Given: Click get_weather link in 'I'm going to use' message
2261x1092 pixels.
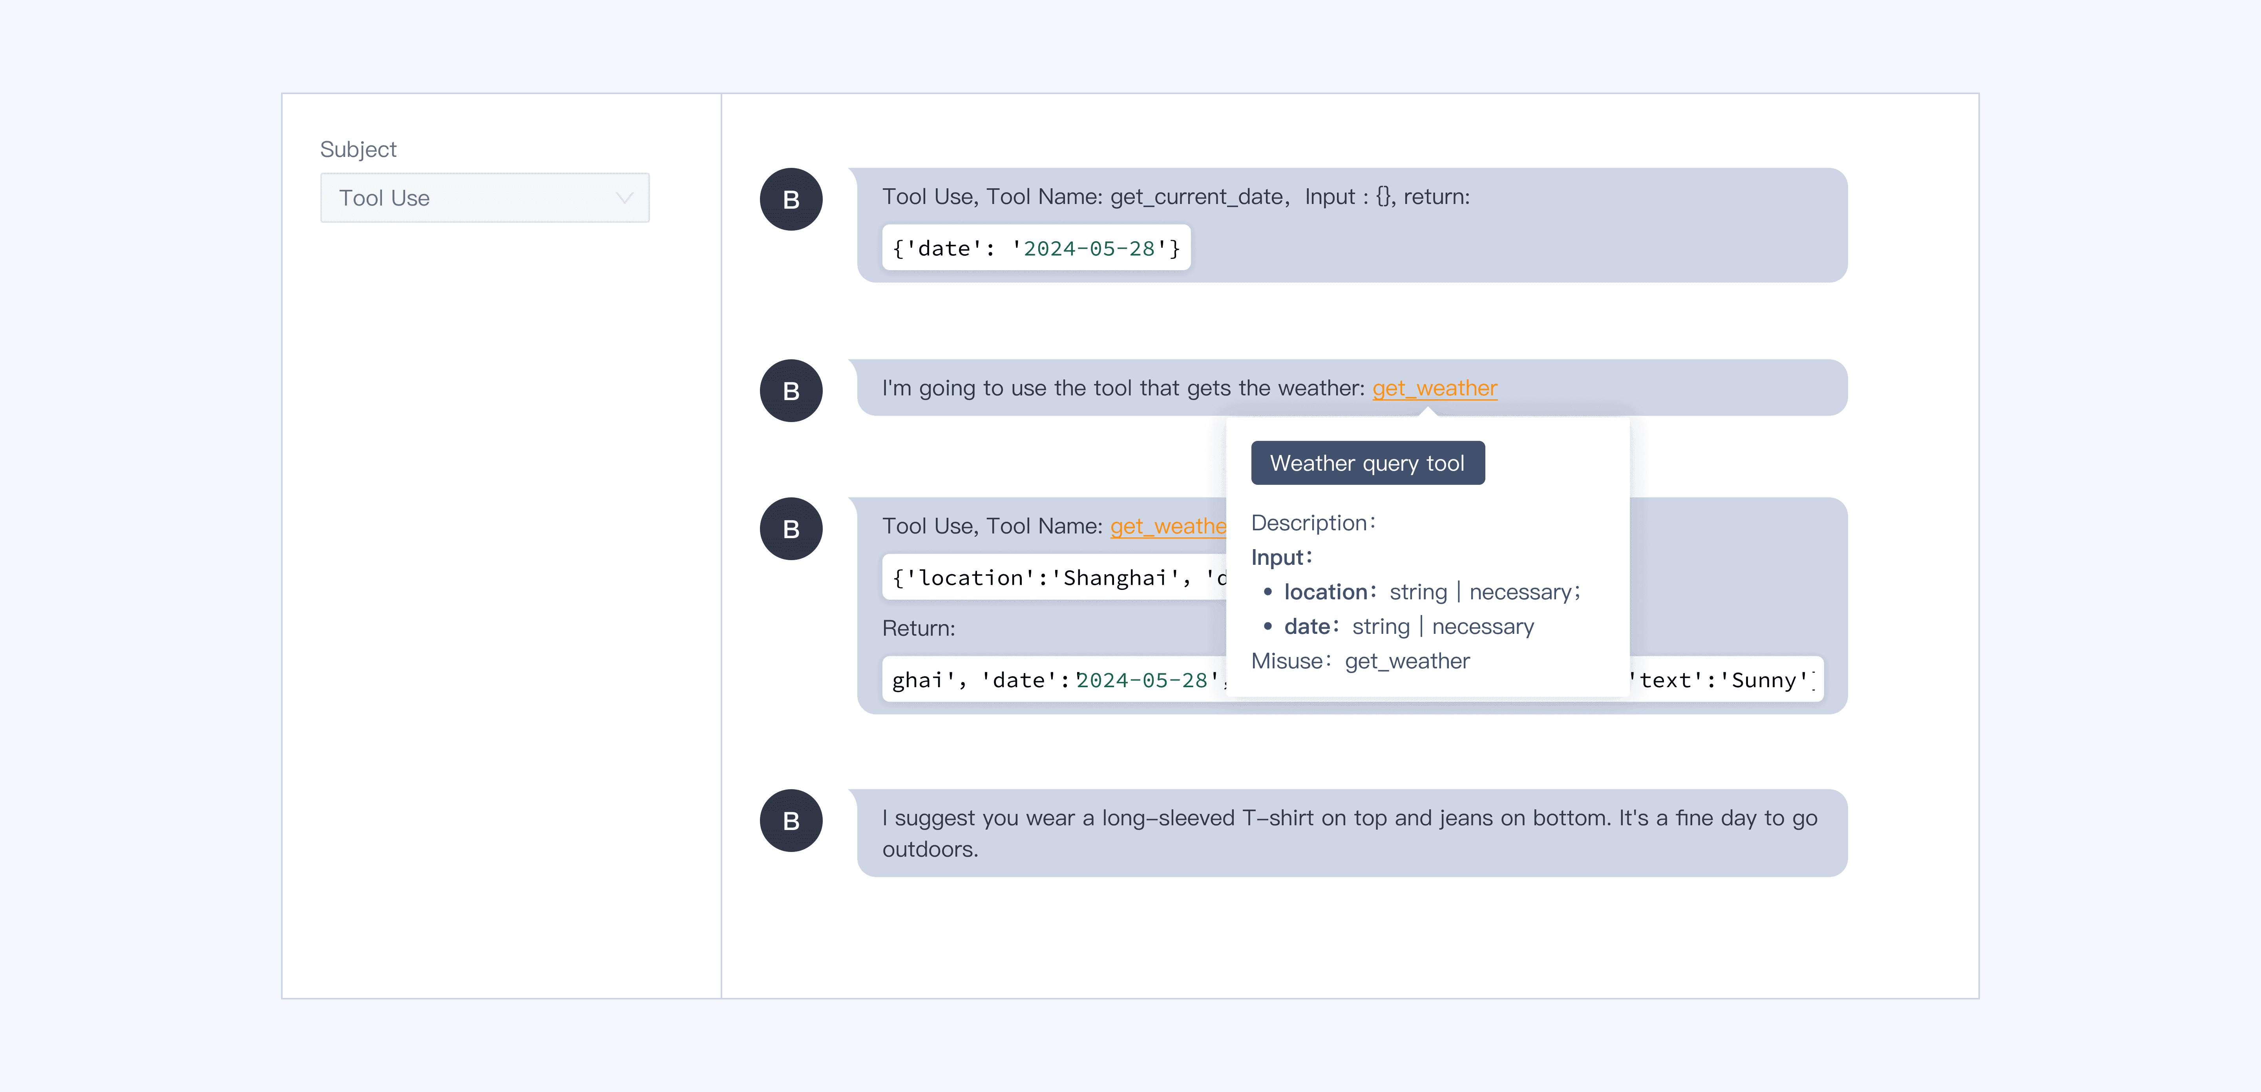Looking at the screenshot, I should tap(1434, 388).
